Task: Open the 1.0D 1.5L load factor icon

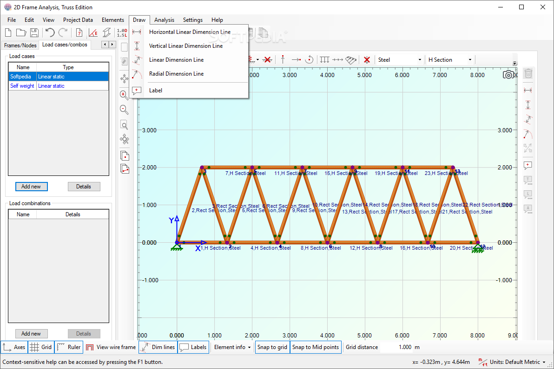Action: (x=122, y=33)
